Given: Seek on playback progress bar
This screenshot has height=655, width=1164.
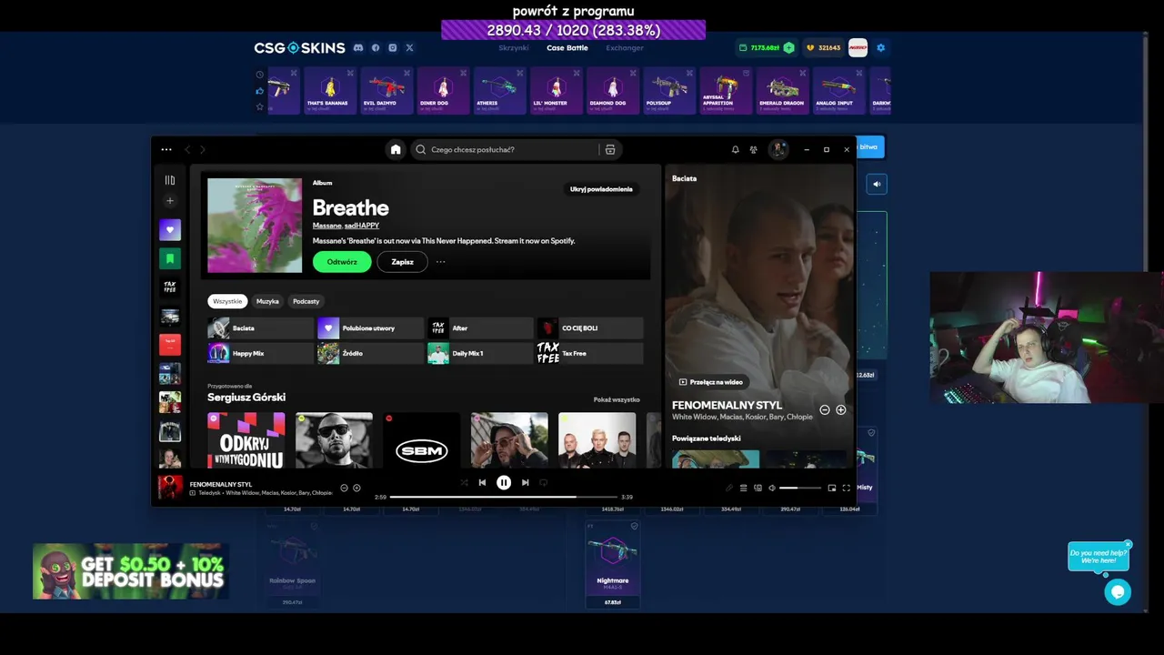Looking at the screenshot, I should pyautogui.click(x=504, y=497).
